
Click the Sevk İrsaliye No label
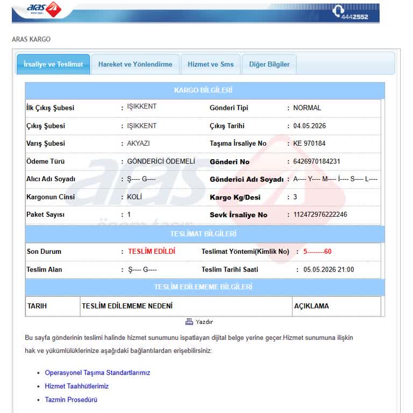coord(238,215)
